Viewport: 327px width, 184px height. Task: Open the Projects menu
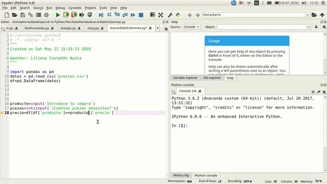pos(90,8)
